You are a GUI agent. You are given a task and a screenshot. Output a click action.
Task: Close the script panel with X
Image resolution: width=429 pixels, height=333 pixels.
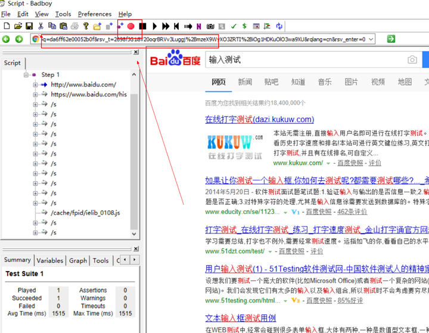click(x=136, y=52)
